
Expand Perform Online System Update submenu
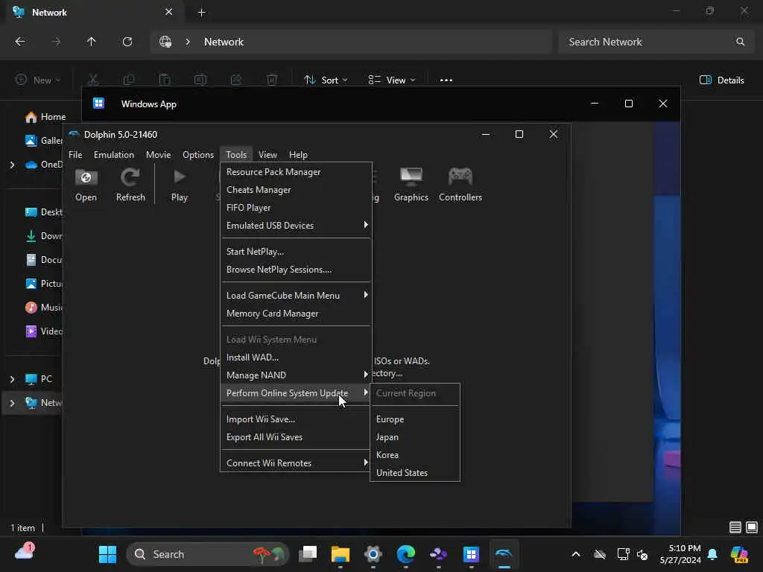pyautogui.click(x=296, y=393)
